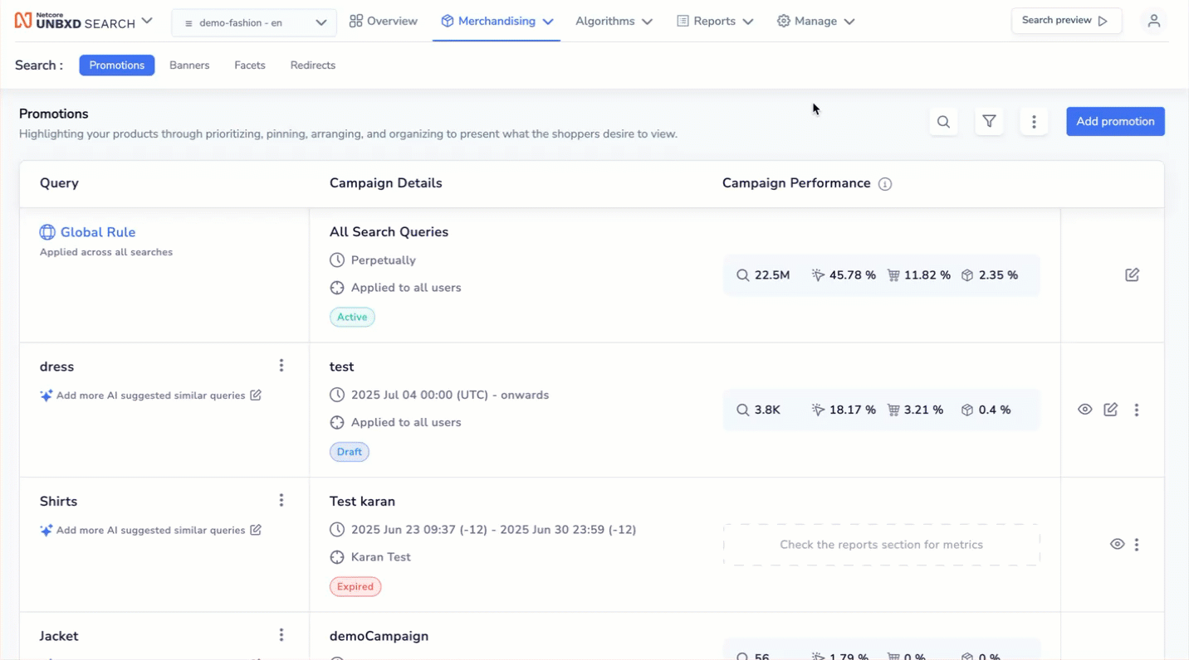Go to the Overview tab
1189x660 pixels.
click(384, 21)
